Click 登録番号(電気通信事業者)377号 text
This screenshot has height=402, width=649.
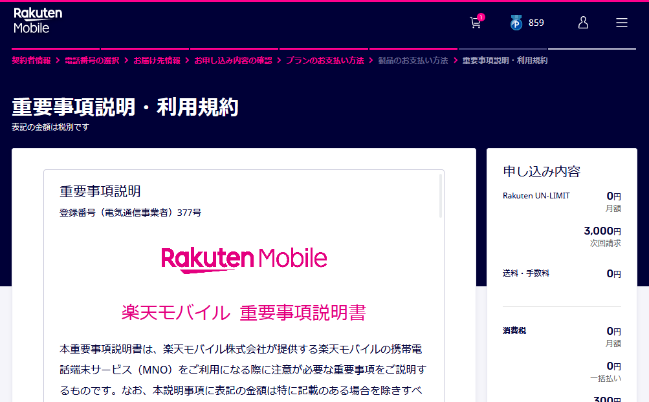(x=130, y=213)
